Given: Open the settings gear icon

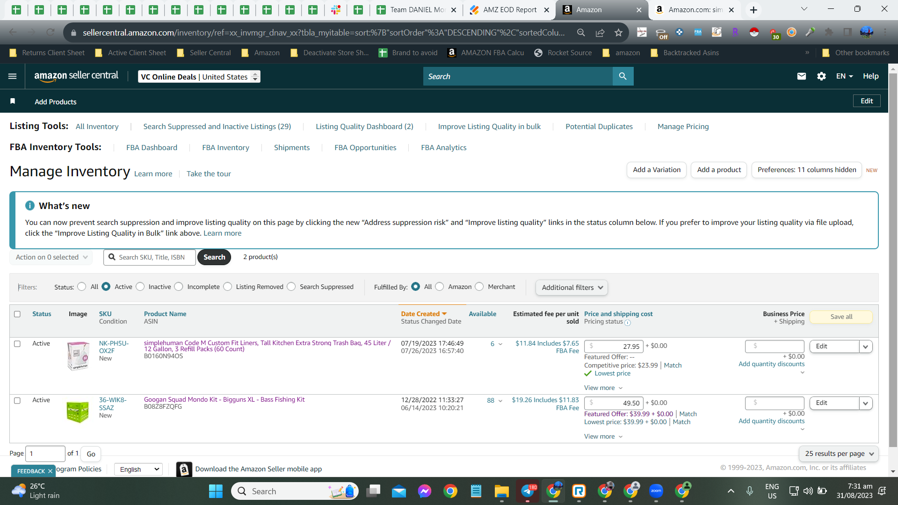Looking at the screenshot, I should 821,76.
